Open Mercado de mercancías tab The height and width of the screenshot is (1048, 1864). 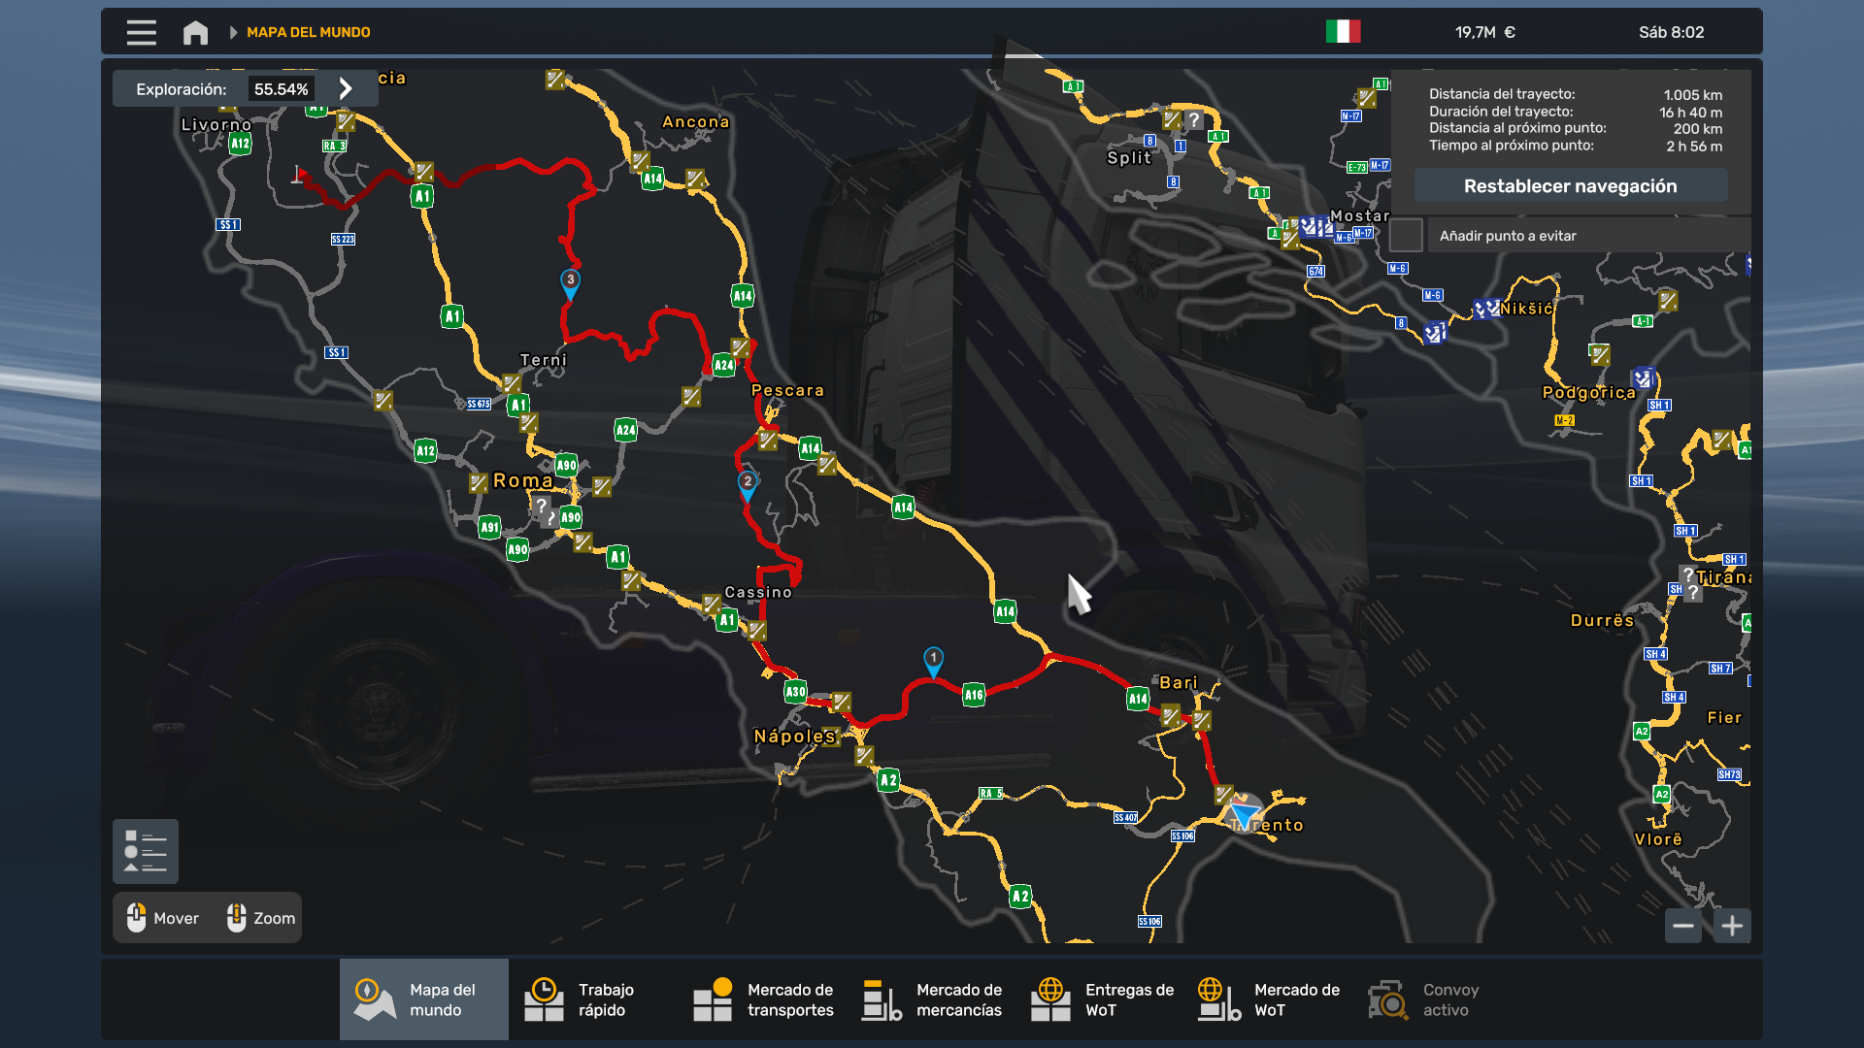coord(931,999)
